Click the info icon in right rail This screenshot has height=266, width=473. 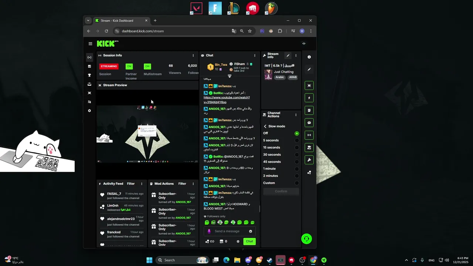(x=309, y=57)
